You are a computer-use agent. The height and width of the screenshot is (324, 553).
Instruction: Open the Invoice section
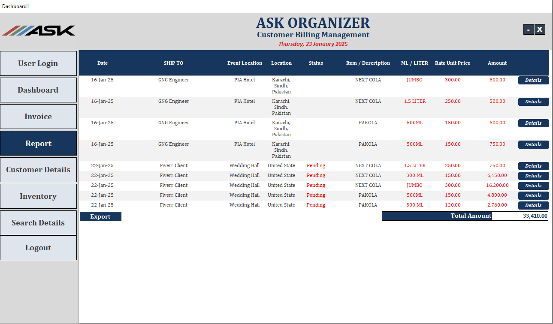coord(39,117)
